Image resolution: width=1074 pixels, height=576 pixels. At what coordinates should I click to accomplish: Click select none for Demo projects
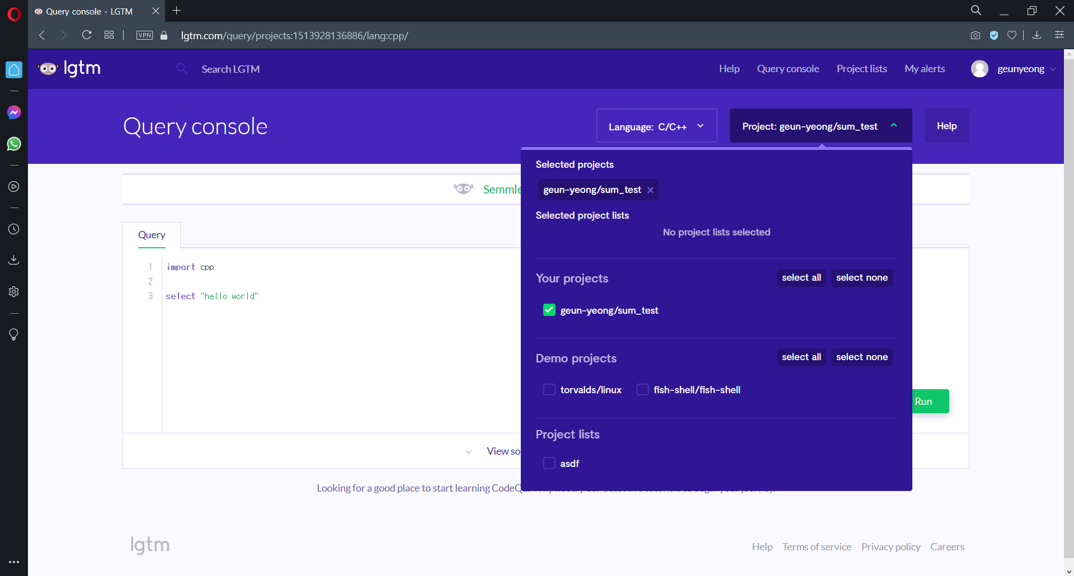click(861, 357)
